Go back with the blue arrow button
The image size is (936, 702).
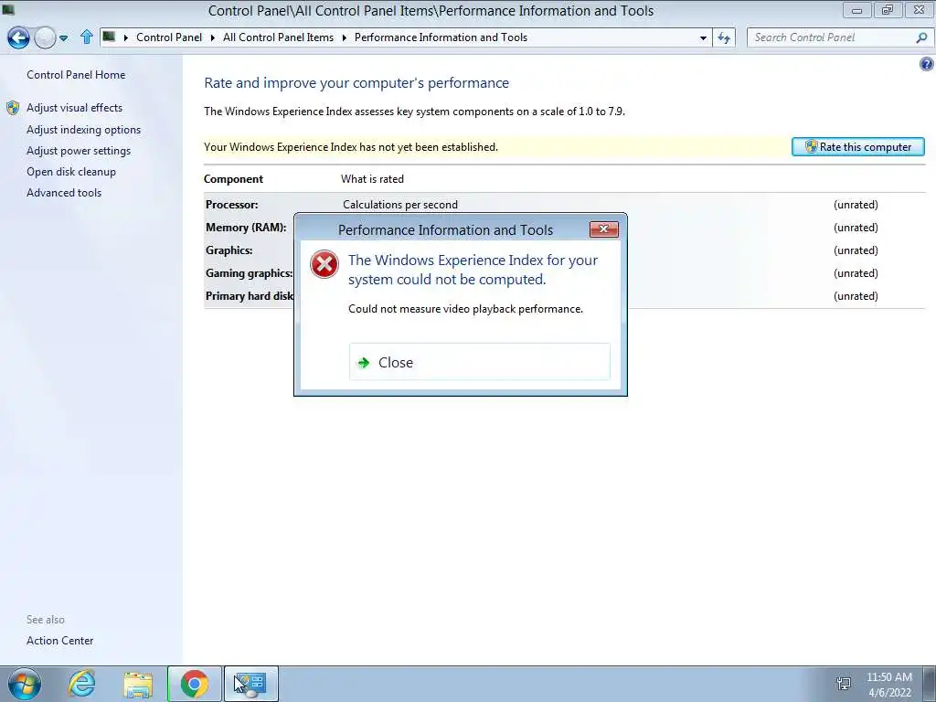coord(18,37)
